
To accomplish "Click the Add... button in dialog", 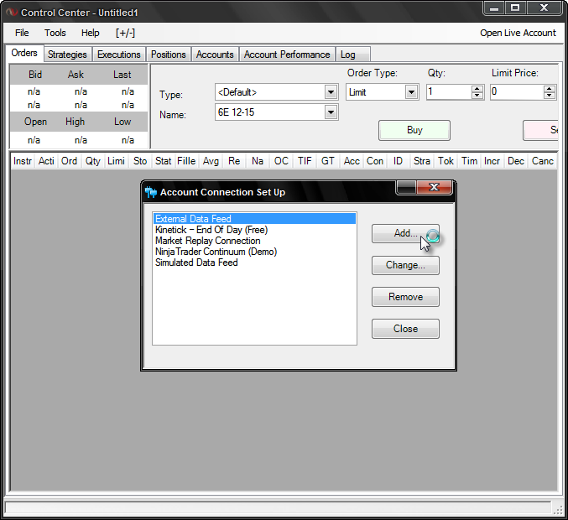I will tap(405, 233).
